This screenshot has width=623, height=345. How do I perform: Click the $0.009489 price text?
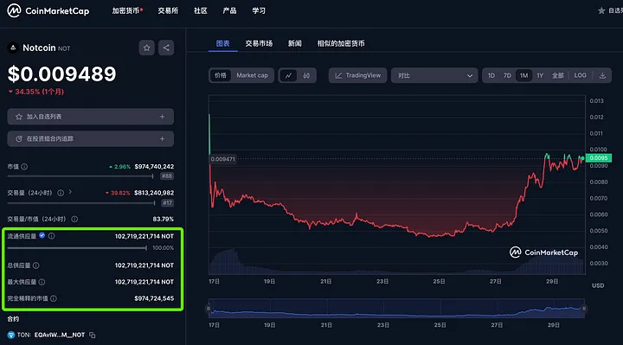pyautogui.click(x=62, y=73)
